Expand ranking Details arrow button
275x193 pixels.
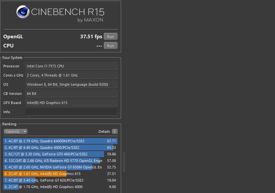[x=115, y=132]
